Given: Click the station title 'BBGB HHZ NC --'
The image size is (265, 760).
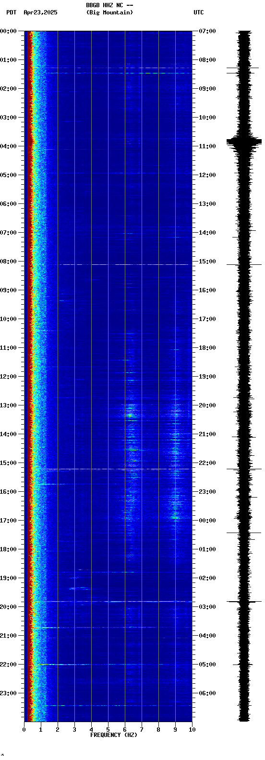Looking at the screenshot, I should click(109, 5).
